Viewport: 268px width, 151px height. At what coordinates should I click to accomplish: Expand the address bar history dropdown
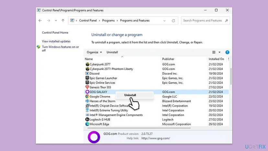(x=164, y=21)
